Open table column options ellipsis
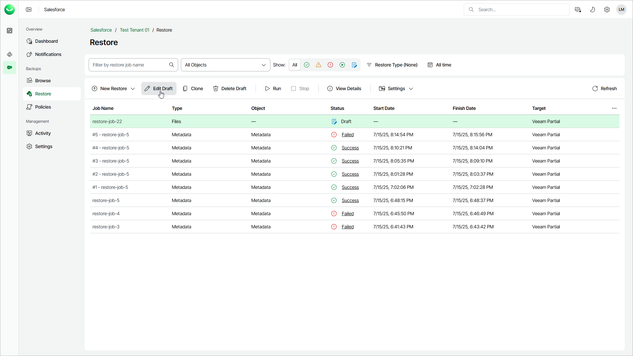Image resolution: width=633 pixels, height=356 pixels. pyautogui.click(x=614, y=108)
